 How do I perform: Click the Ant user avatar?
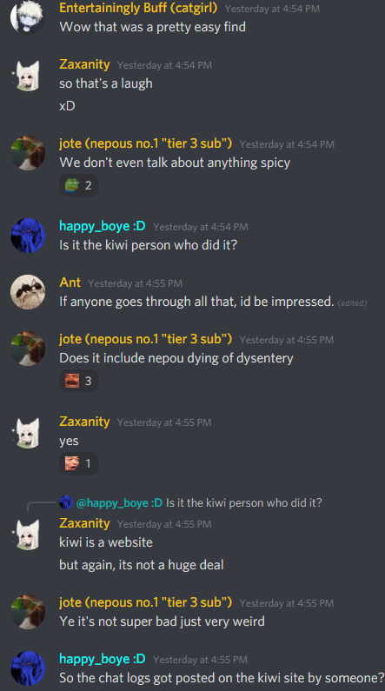(x=28, y=292)
